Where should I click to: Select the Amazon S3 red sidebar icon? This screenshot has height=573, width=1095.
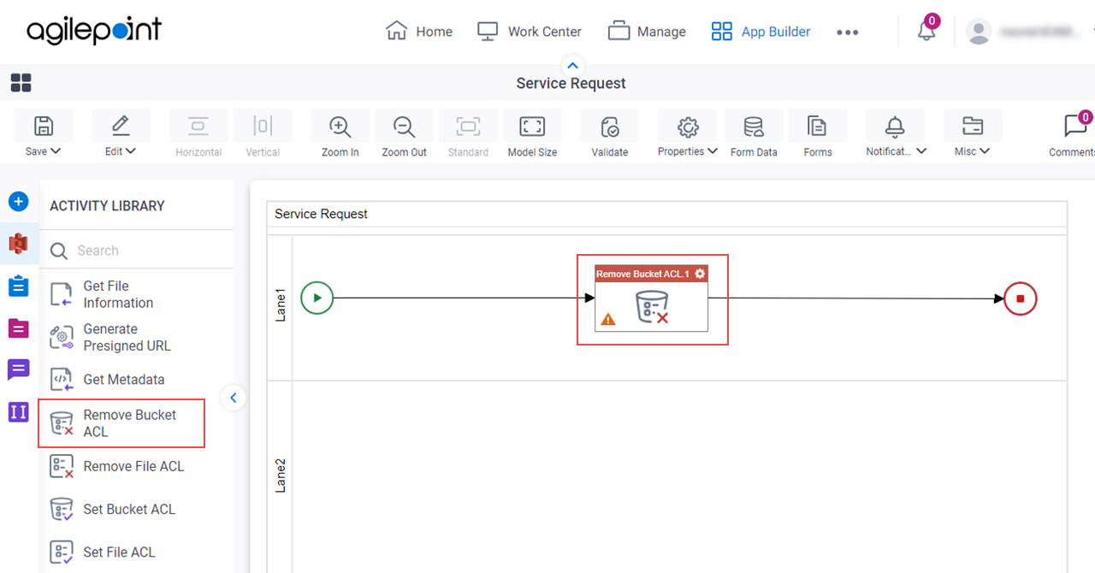(18, 244)
